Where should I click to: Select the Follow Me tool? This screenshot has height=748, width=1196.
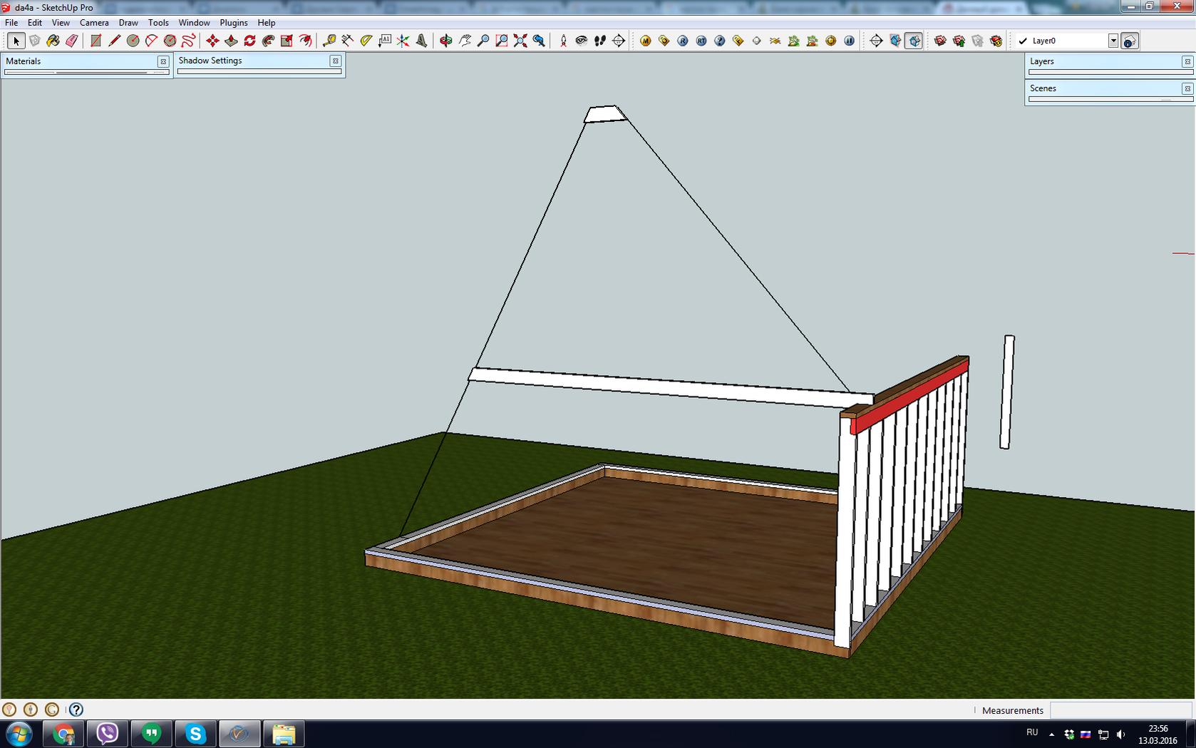(268, 41)
